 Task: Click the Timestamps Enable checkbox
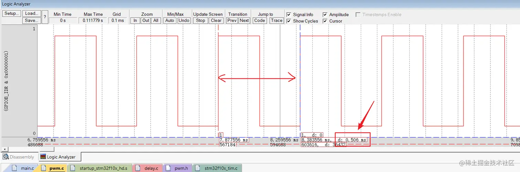pos(358,14)
